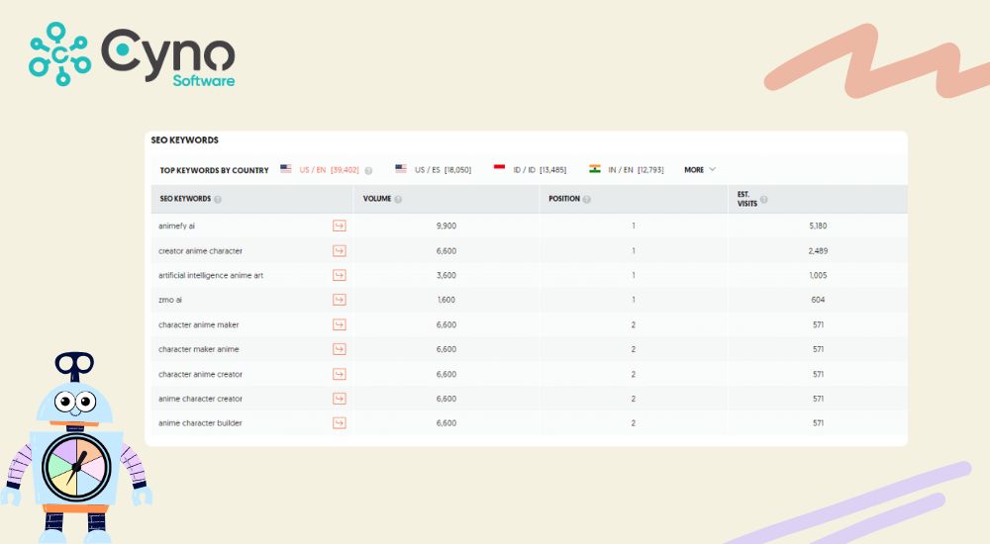The height and width of the screenshot is (544, 990).
Task: Click the help icon after US / EN count
Action: [368, 170]
